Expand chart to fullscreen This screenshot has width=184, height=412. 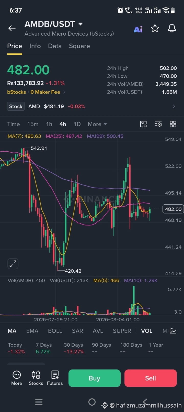coord(13,264)
